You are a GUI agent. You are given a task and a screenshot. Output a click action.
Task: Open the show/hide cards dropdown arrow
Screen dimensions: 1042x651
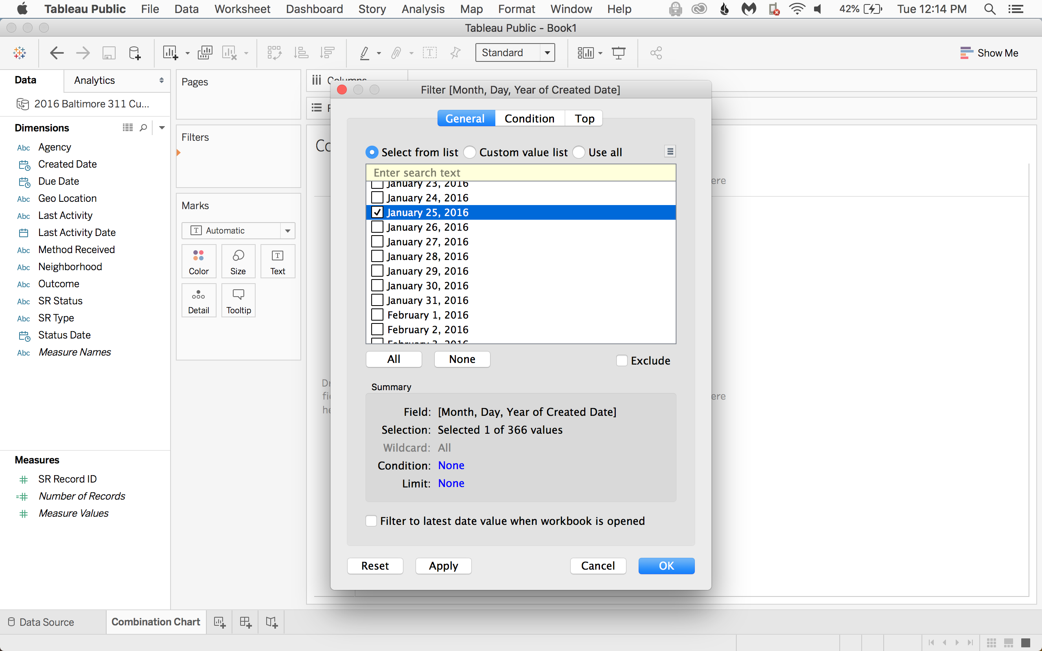600,53
